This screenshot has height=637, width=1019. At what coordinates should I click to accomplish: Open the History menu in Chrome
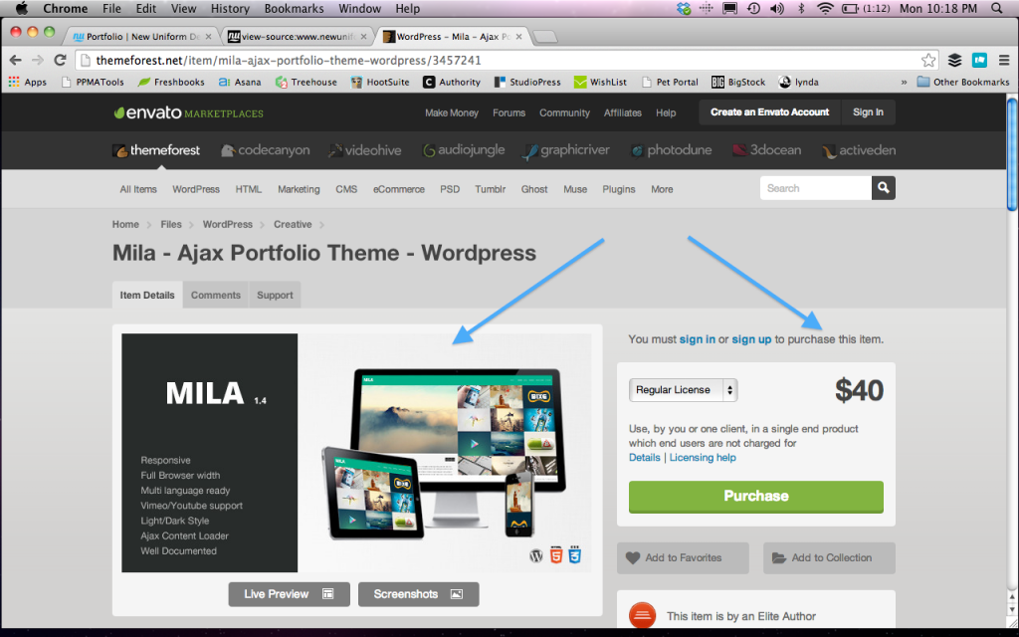[x=230, y=8]
